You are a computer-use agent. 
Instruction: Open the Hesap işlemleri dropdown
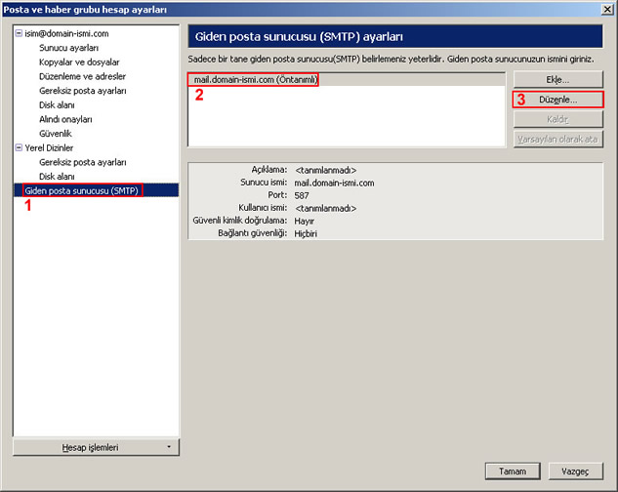(96, 447)
